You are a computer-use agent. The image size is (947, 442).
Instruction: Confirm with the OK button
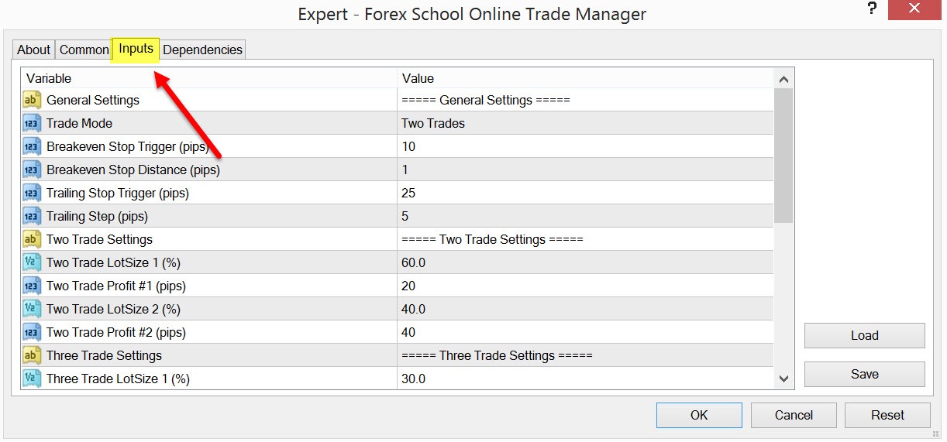pos(699,415)
